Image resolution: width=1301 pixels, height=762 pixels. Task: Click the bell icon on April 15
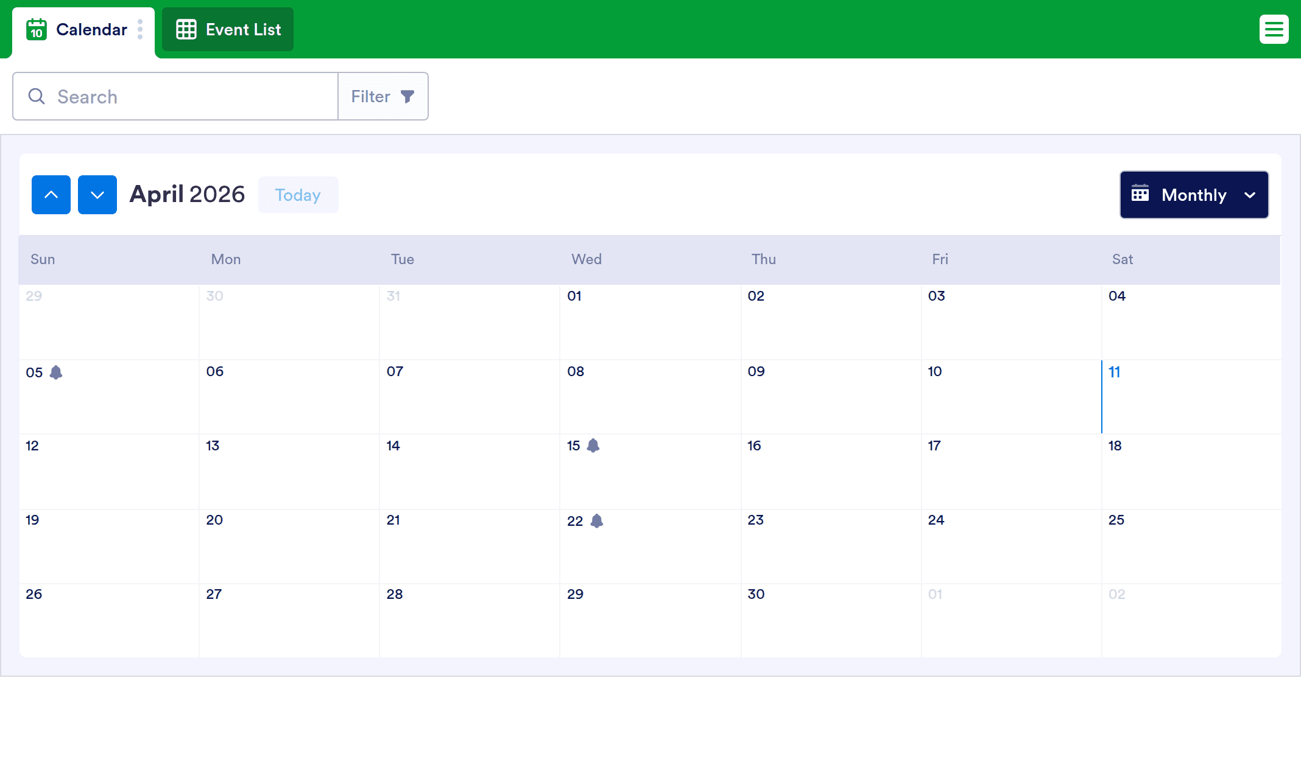click(x=593, y=446)
